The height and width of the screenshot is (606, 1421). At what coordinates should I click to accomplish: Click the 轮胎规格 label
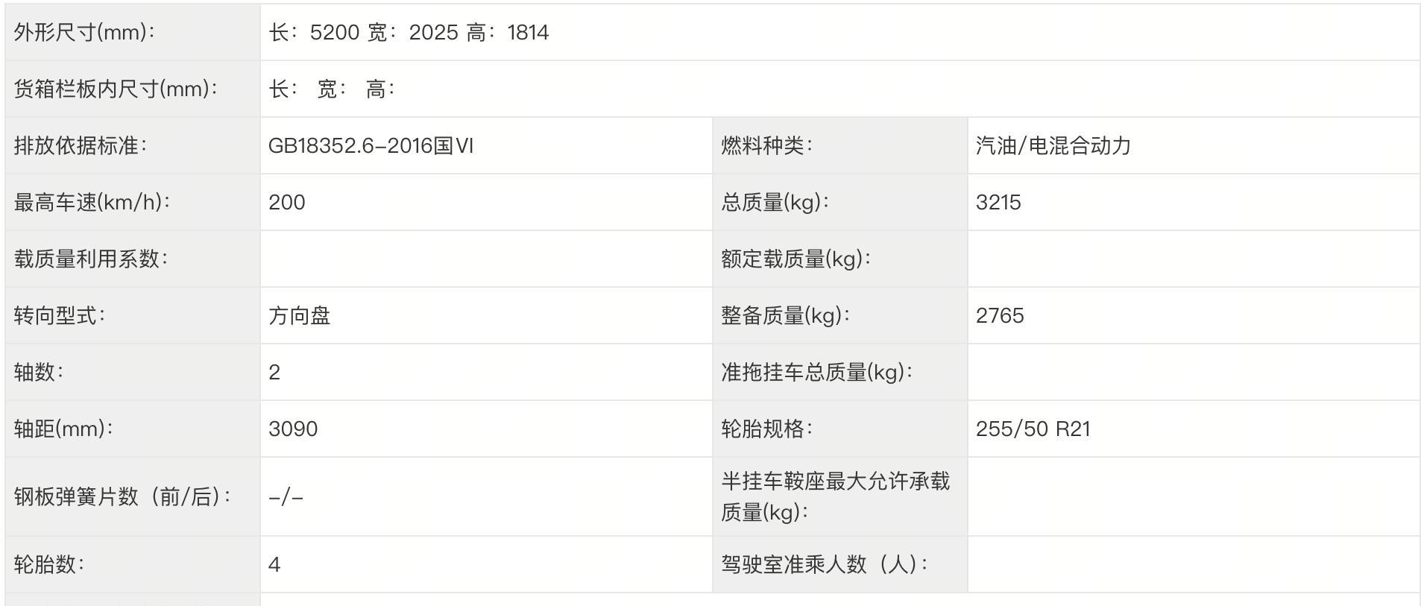[x=766, y=429]
